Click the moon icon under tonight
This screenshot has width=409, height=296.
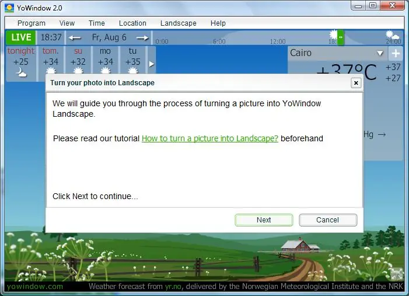pos(21,72)
